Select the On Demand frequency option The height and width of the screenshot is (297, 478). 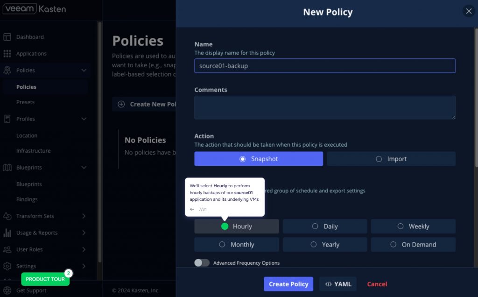[x=413, y=245]
